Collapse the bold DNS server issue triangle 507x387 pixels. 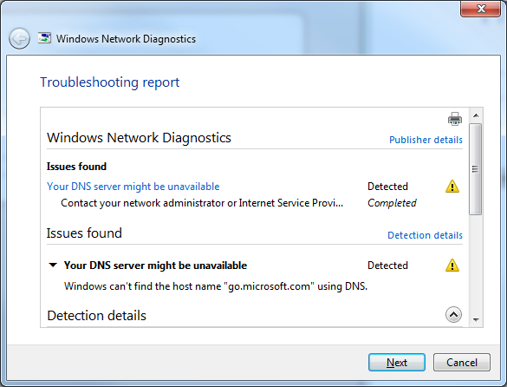[53, 266]
